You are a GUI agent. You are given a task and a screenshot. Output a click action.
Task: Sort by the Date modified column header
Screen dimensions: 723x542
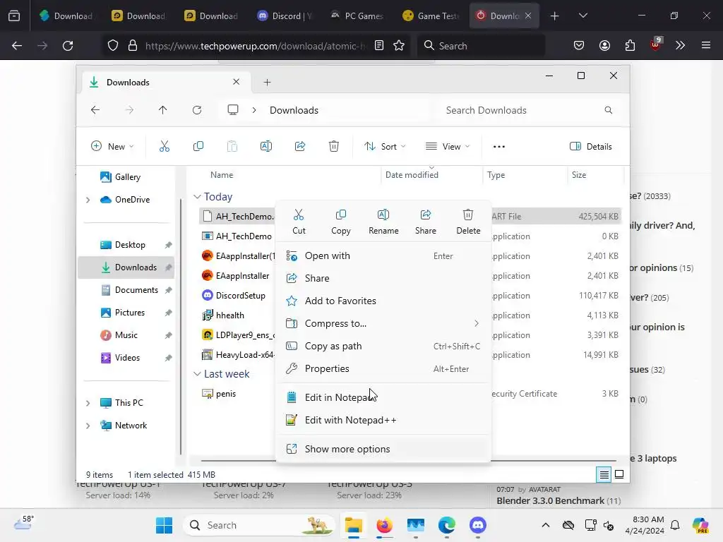click(x=412, y=175)
